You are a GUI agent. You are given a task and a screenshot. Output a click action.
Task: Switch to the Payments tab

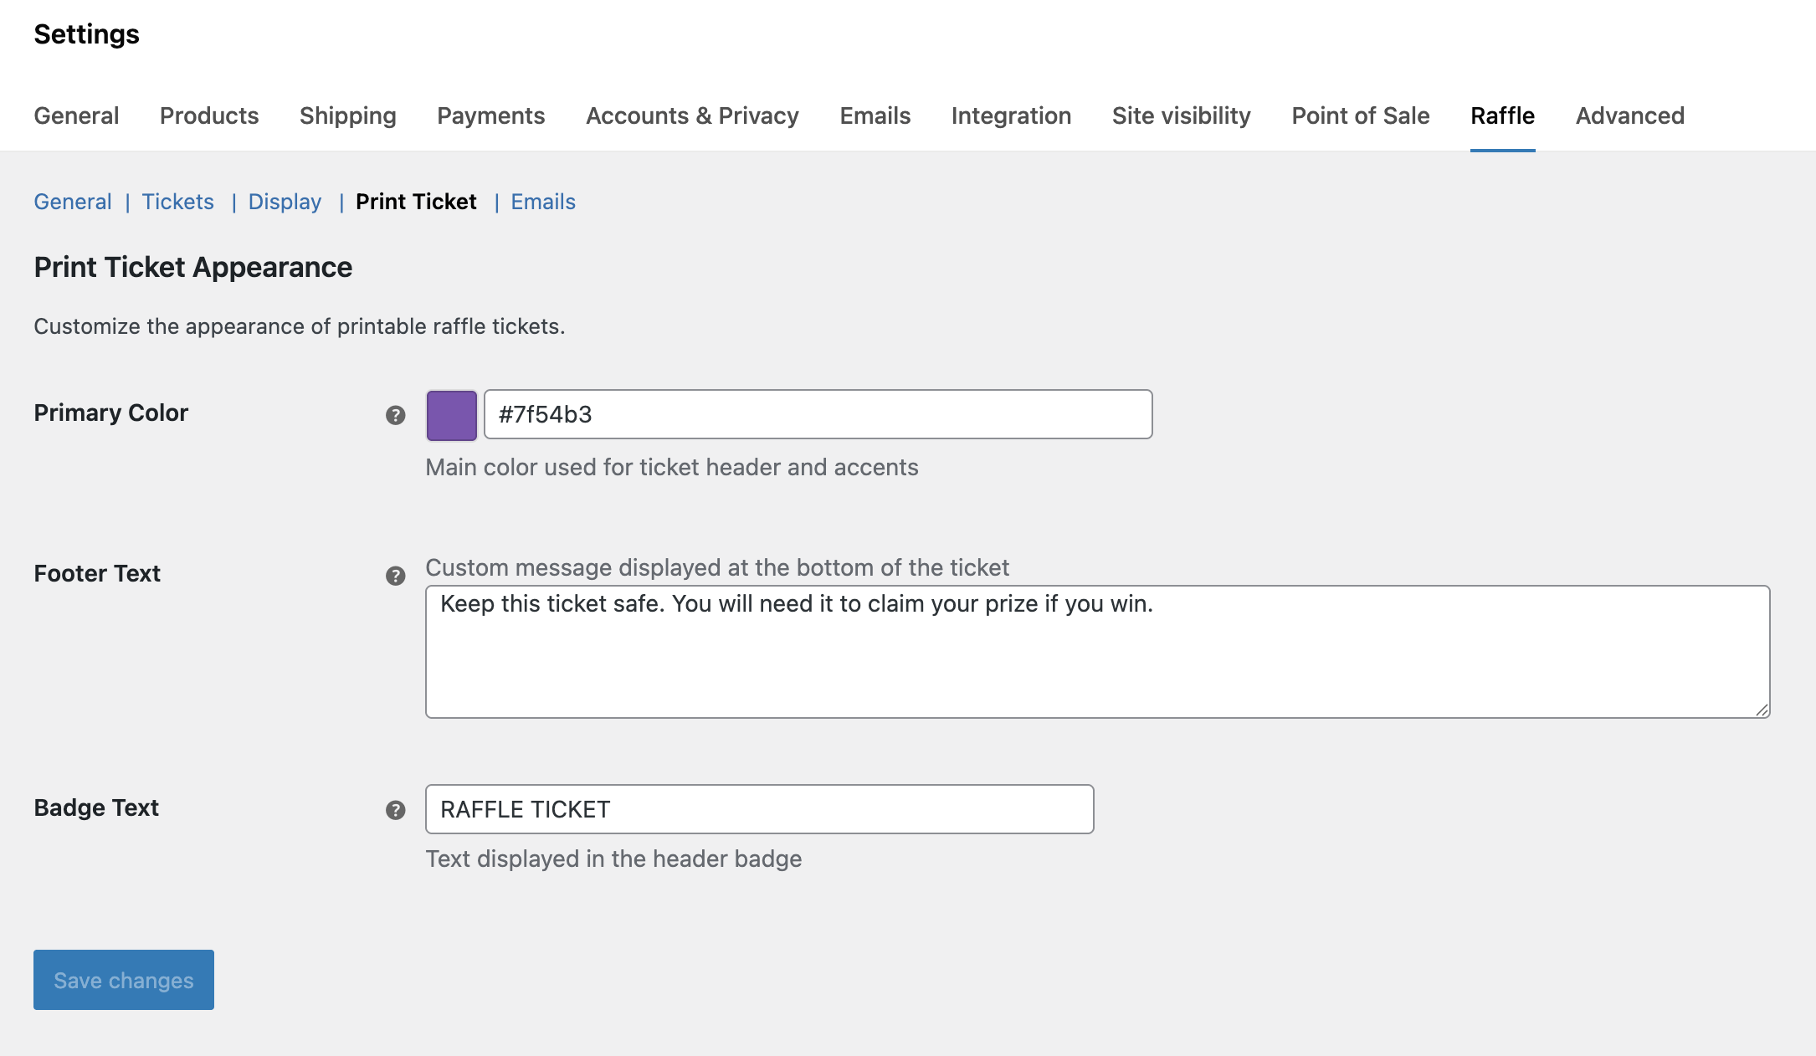[490, 116]
